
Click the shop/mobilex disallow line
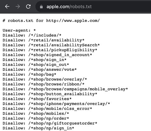click(x=36, y=114)
